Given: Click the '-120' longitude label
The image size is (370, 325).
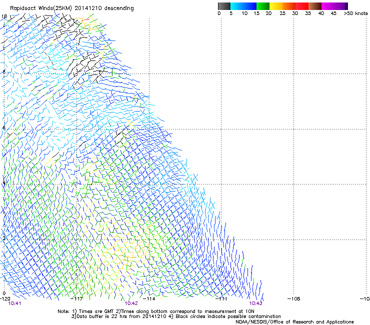Looking at the screenshot, I should [x=5, y=299].
